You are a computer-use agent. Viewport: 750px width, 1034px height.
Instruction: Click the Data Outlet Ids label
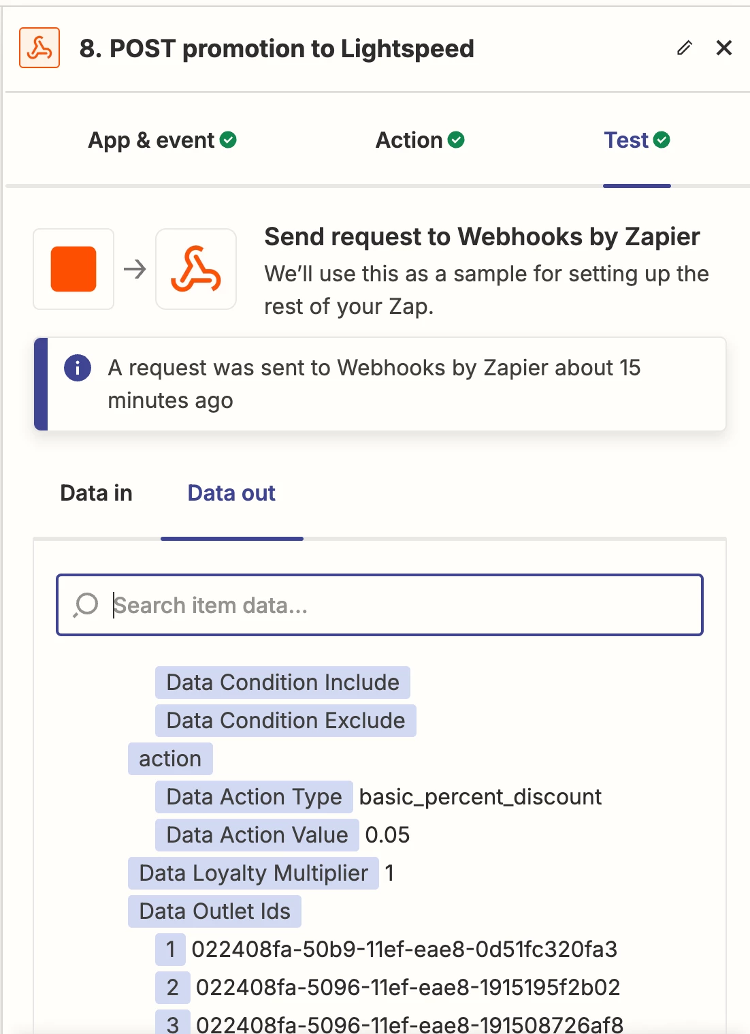click(x=214, y=911)
